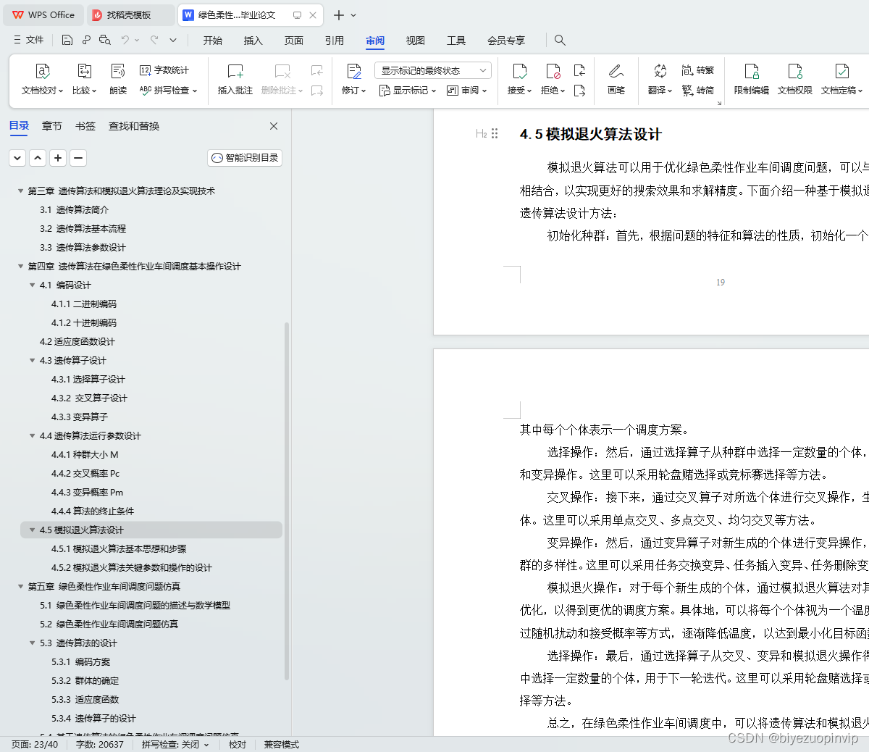This screenshot has width=869, height=752.
Task: Go to previous revision icon
Action: [579, 70]
